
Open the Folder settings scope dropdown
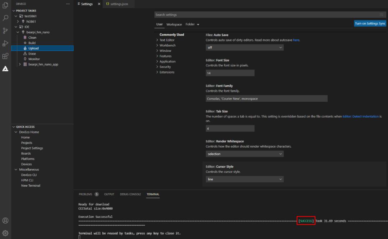pyautogui.click(x=192, y=24)
